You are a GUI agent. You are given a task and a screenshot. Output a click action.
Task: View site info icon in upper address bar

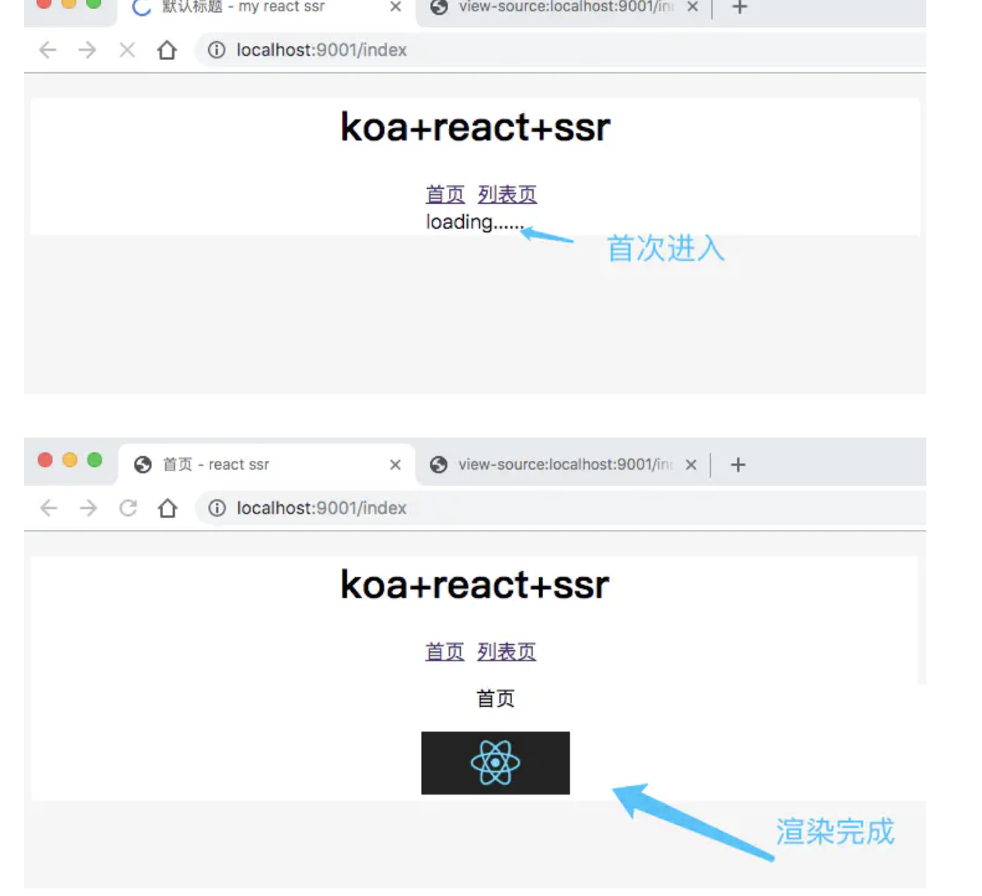217,50
